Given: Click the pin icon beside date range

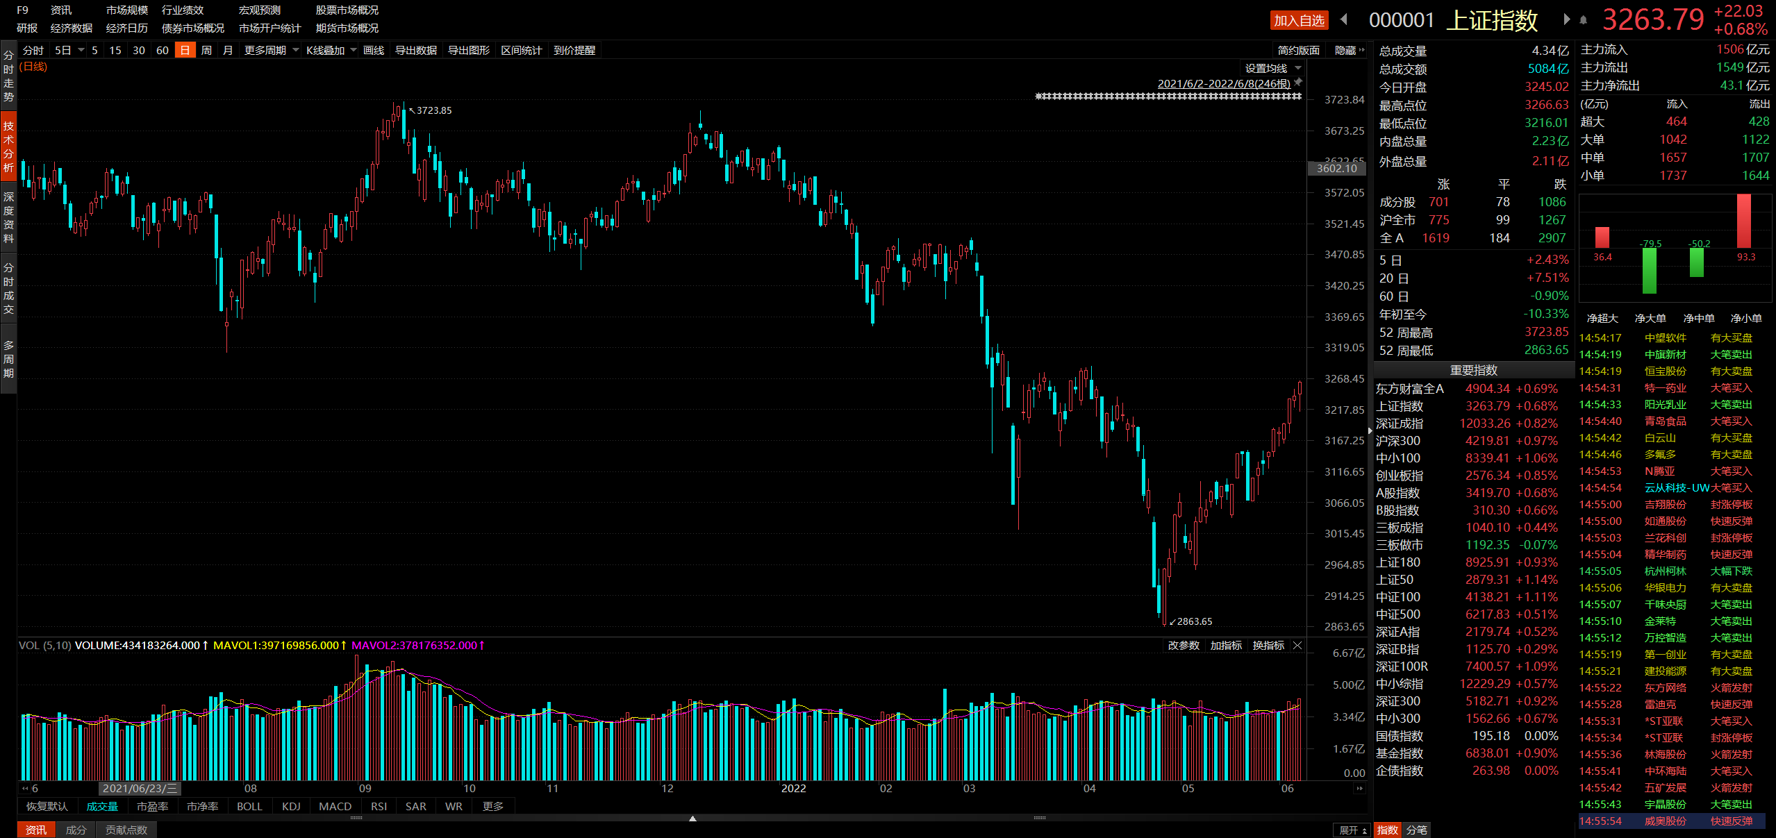Looking at the screenshot, I should [x=1297, y=83].
